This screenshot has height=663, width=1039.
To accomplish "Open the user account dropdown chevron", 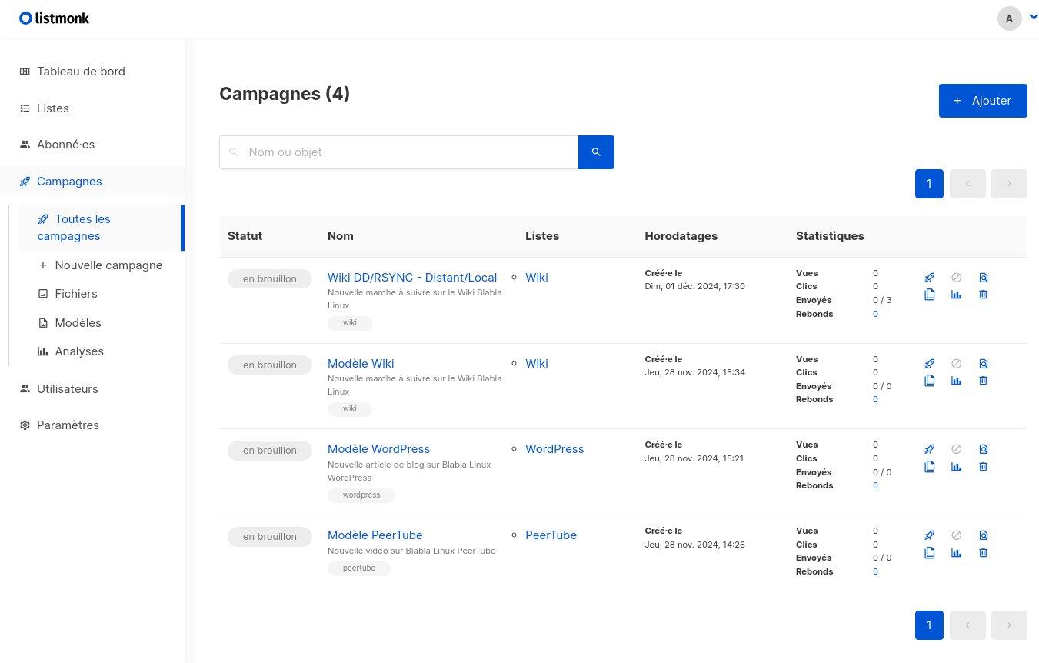I will pyautogui.click(x=1033, y=17).
